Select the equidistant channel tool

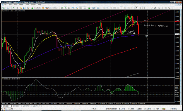point(155,8)
